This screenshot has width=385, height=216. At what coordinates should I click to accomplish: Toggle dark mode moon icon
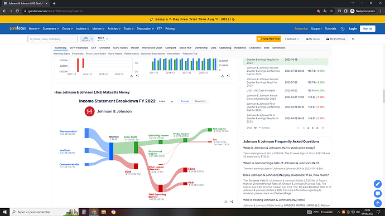(343, 28)
